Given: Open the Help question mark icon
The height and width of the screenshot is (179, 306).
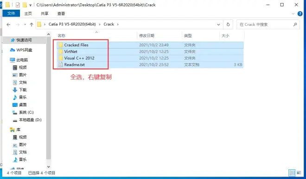Looking at the screenshot, I should pos(300,13).
